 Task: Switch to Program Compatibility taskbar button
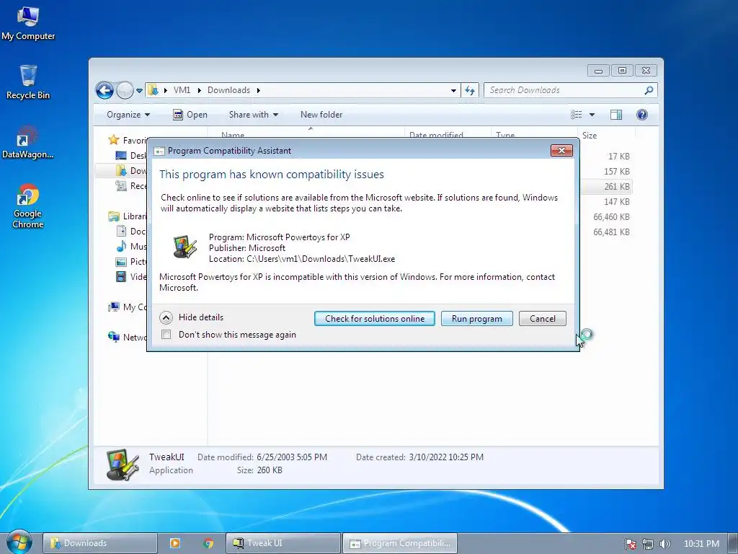(x=400, y=543)
